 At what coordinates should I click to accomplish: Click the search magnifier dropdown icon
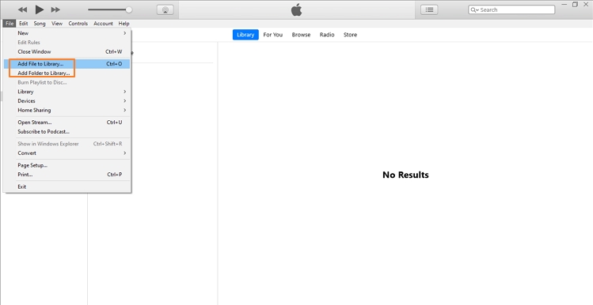pyautogui.click(x=474, y=9)
